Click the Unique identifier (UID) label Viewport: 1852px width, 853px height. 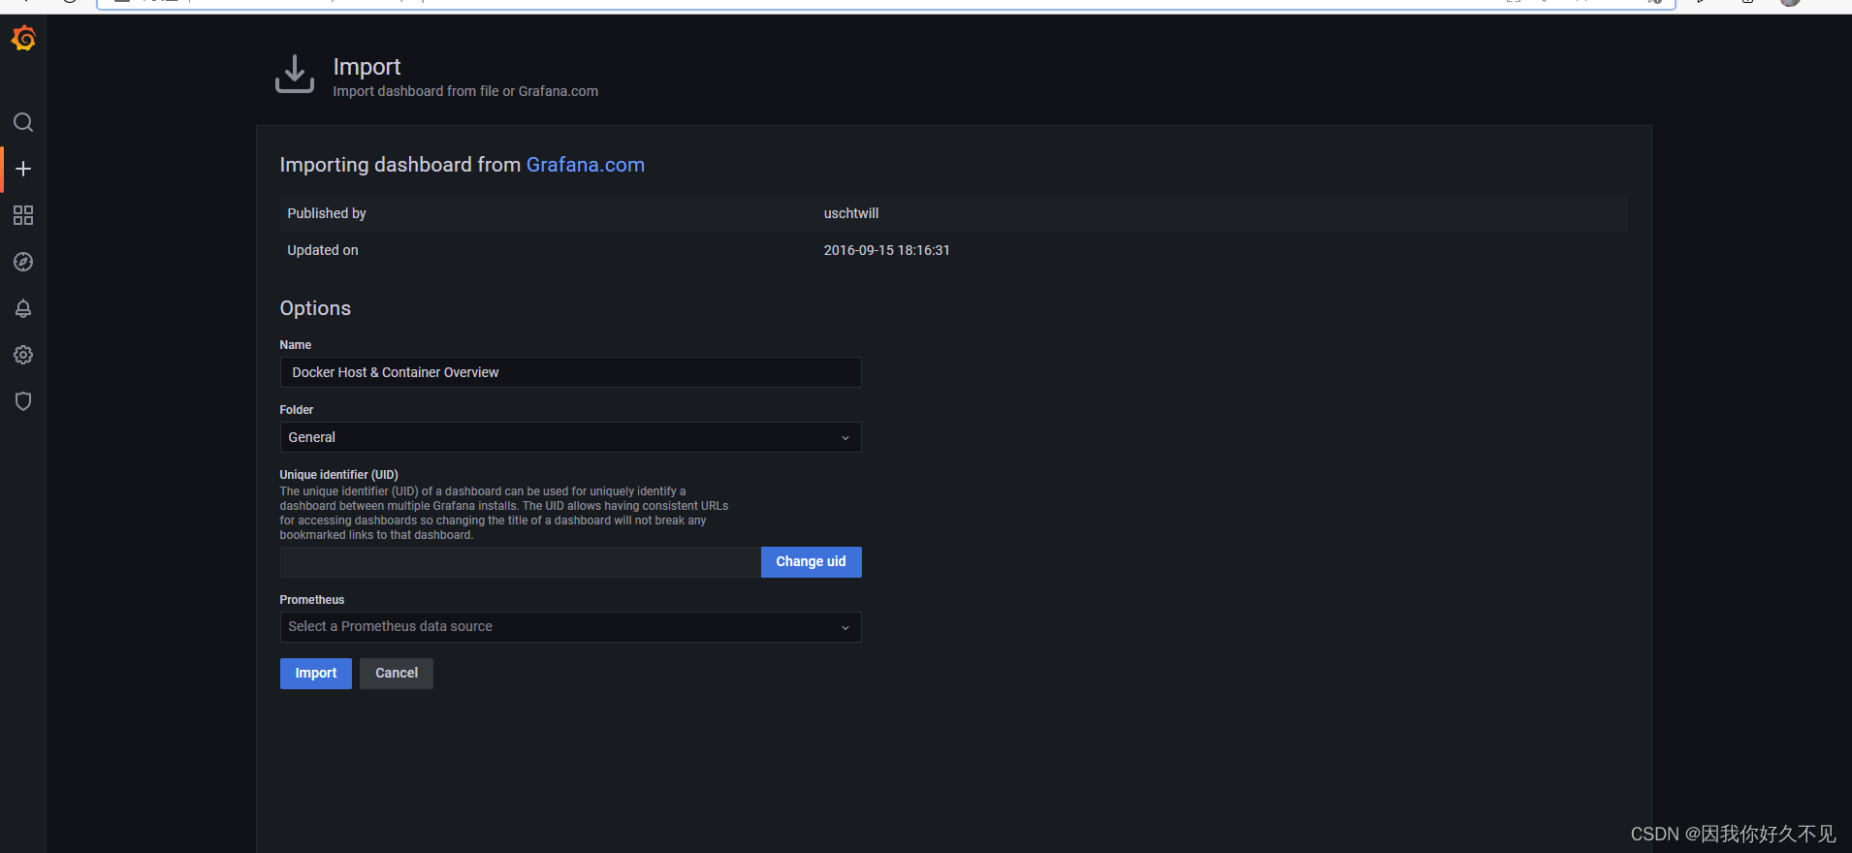click(x=338, y=475)
